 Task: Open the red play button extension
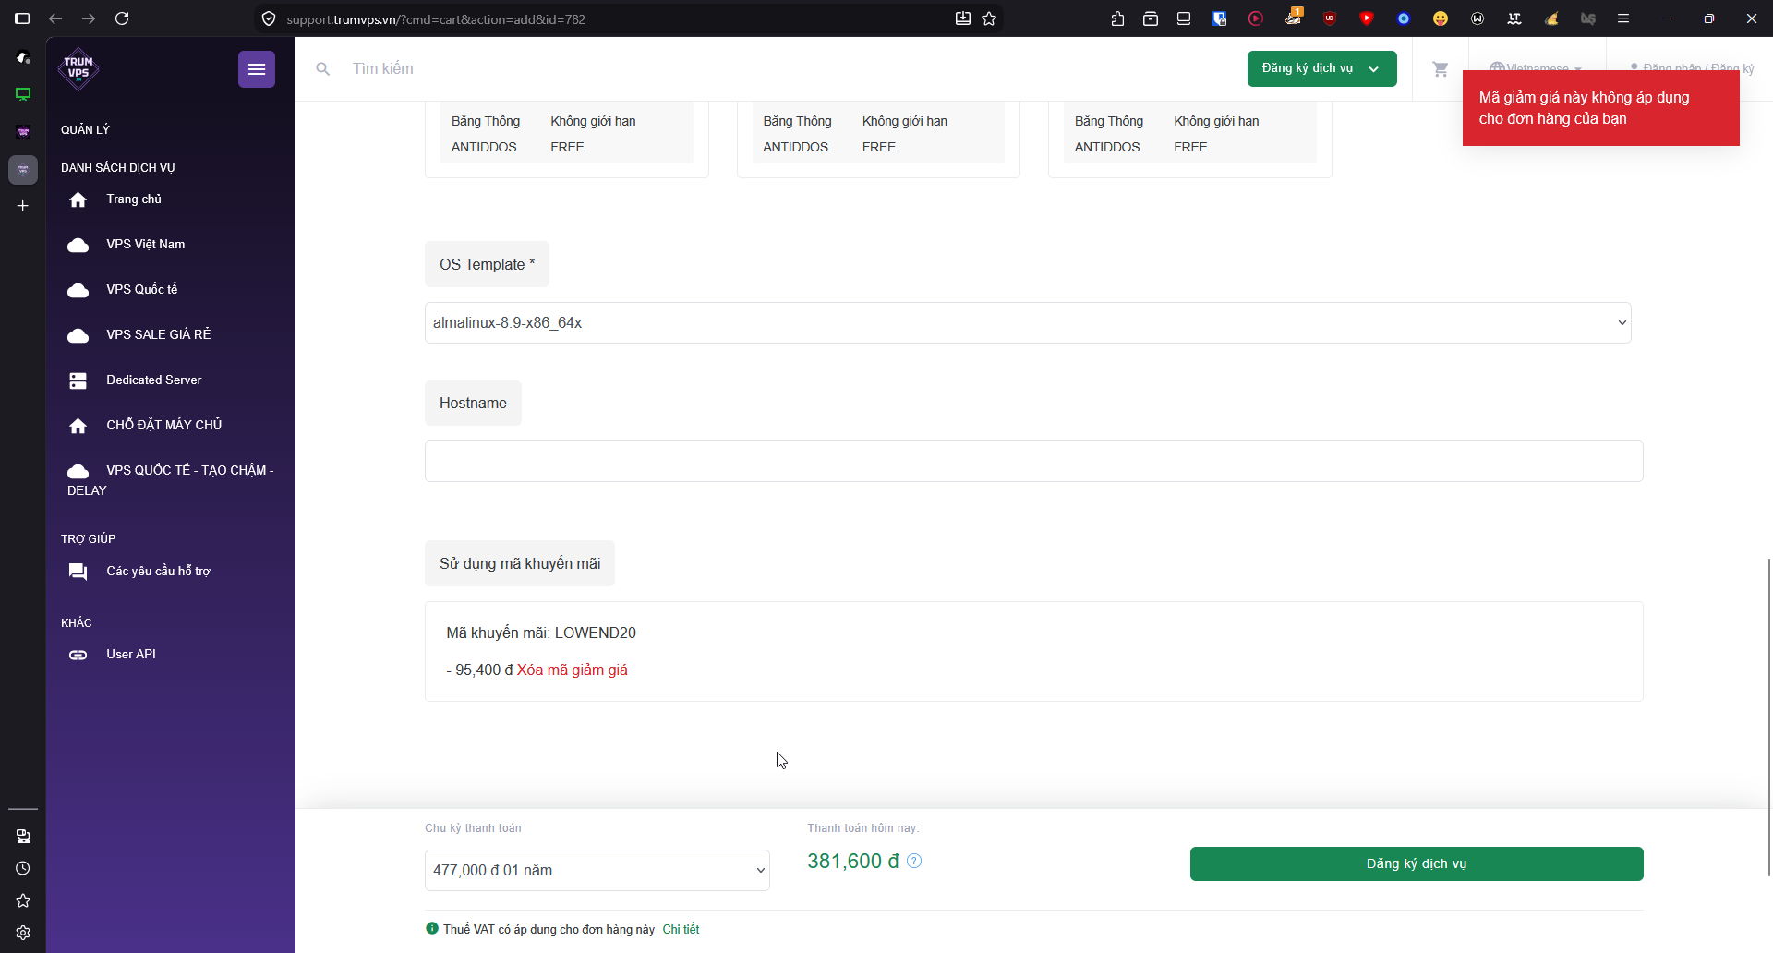pyautogui.click(x=1256, y=18)
